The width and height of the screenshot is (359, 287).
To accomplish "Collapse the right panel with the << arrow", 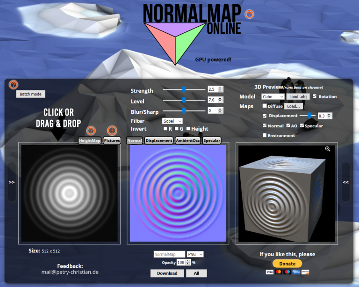I will pyautogui.click(x=346, y=182).
